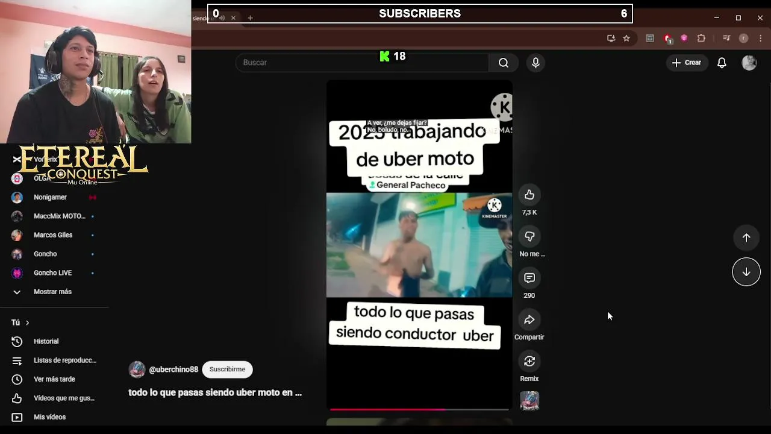Open the comments for this Short

pyautogui.click(x=529, y=278)
